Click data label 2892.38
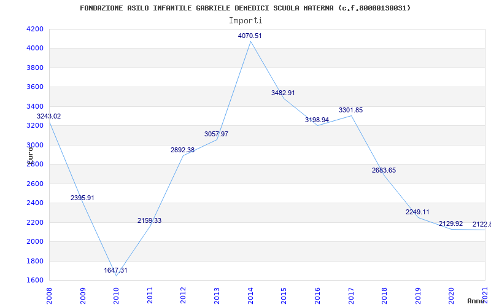The width and height of the screenshot is (491, 307). click(182, 150)
